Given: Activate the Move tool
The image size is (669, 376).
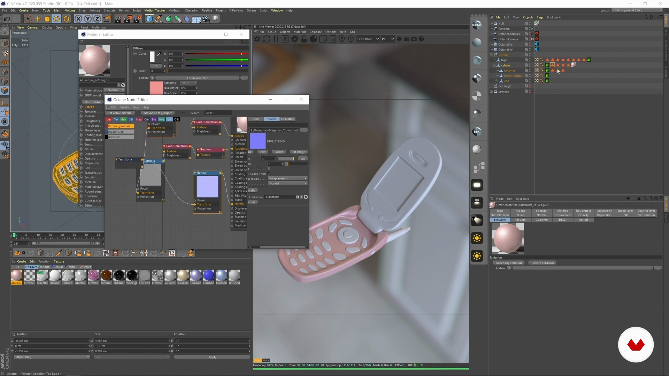Looking at the screenshot, I should point(38,19).
